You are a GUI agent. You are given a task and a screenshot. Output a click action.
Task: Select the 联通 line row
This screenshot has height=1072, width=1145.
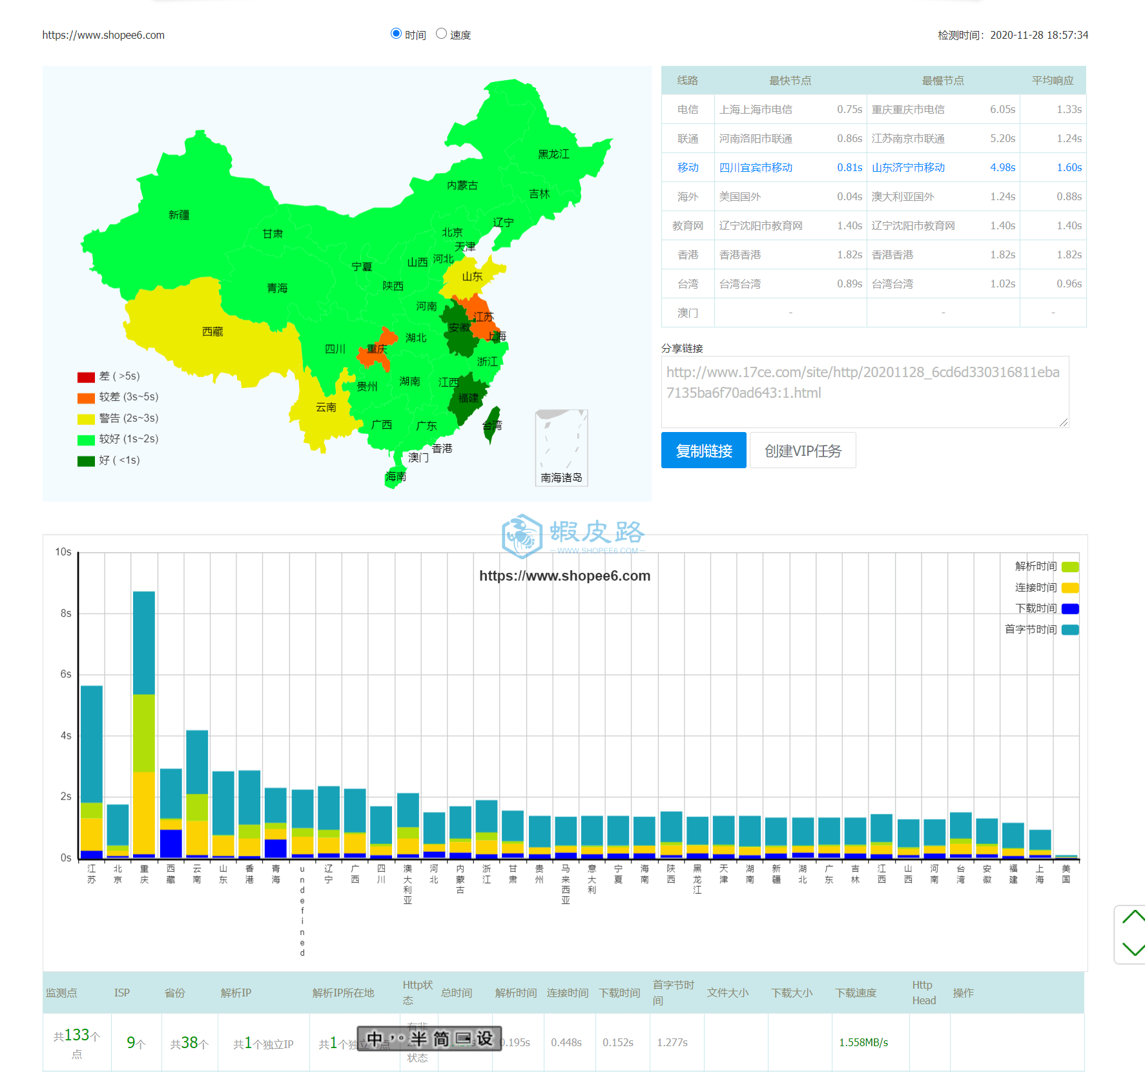pos(874,138)
